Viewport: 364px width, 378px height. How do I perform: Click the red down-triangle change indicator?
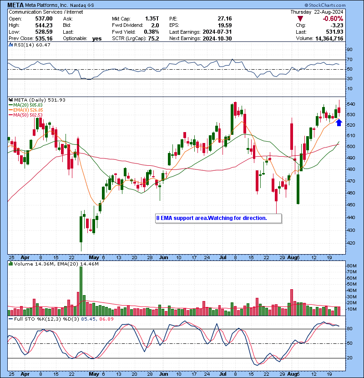(x=300, y=19)
